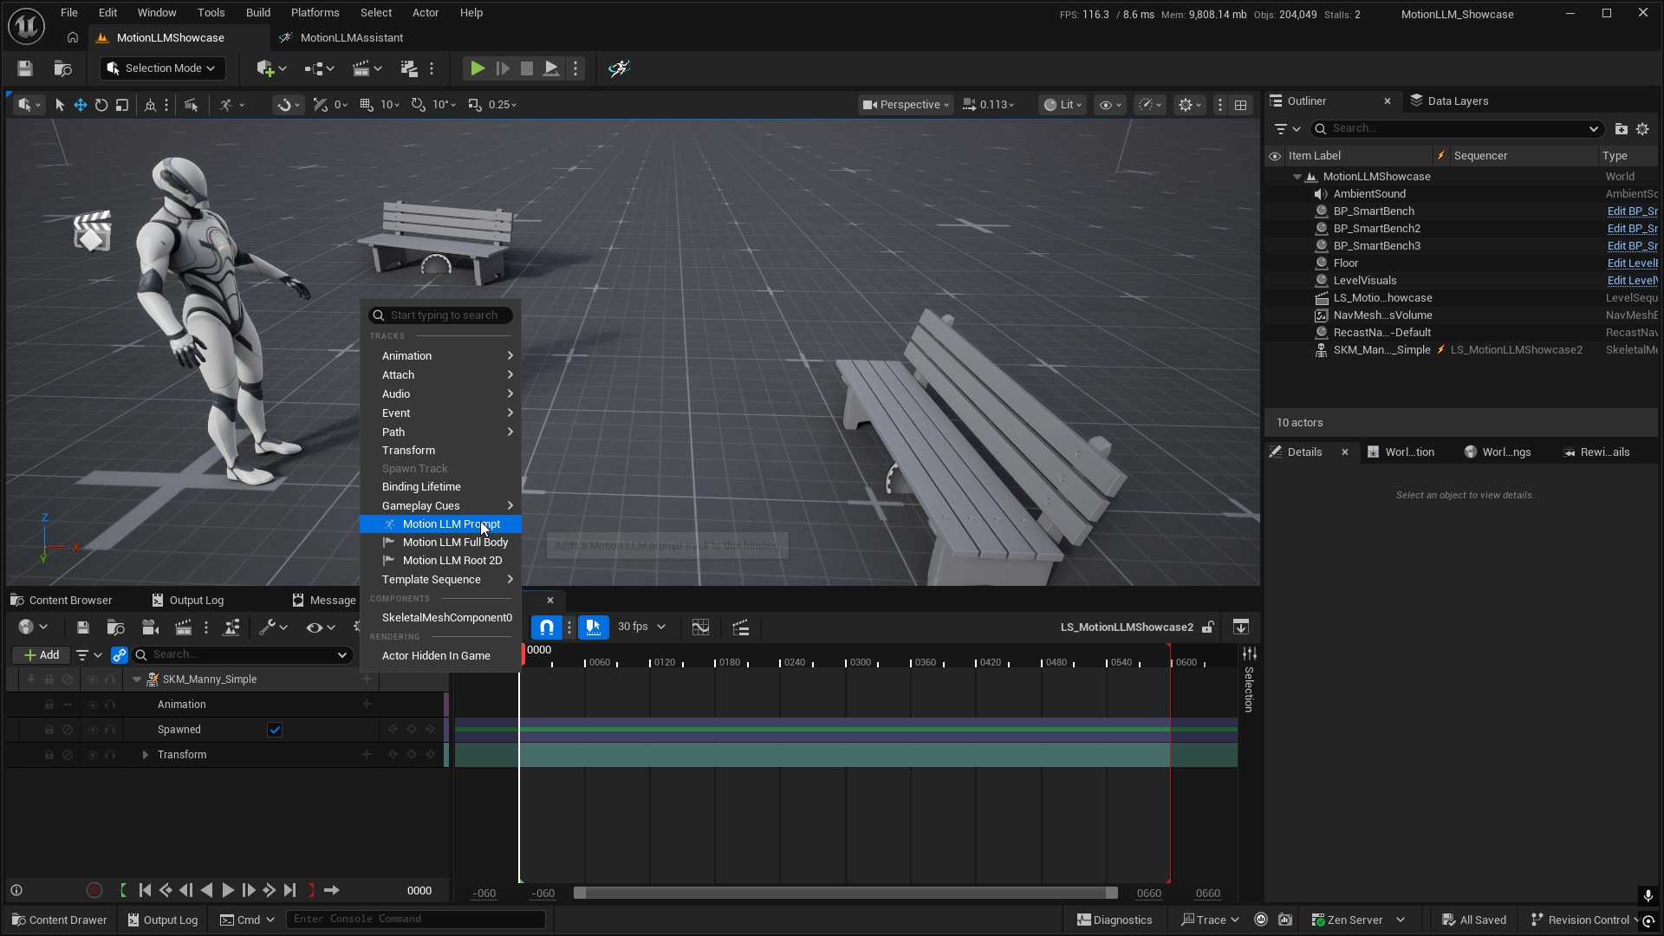Toggle the Spawned checkbox
This screenshot has width=1664, height=936.
[x=275, y=730]
